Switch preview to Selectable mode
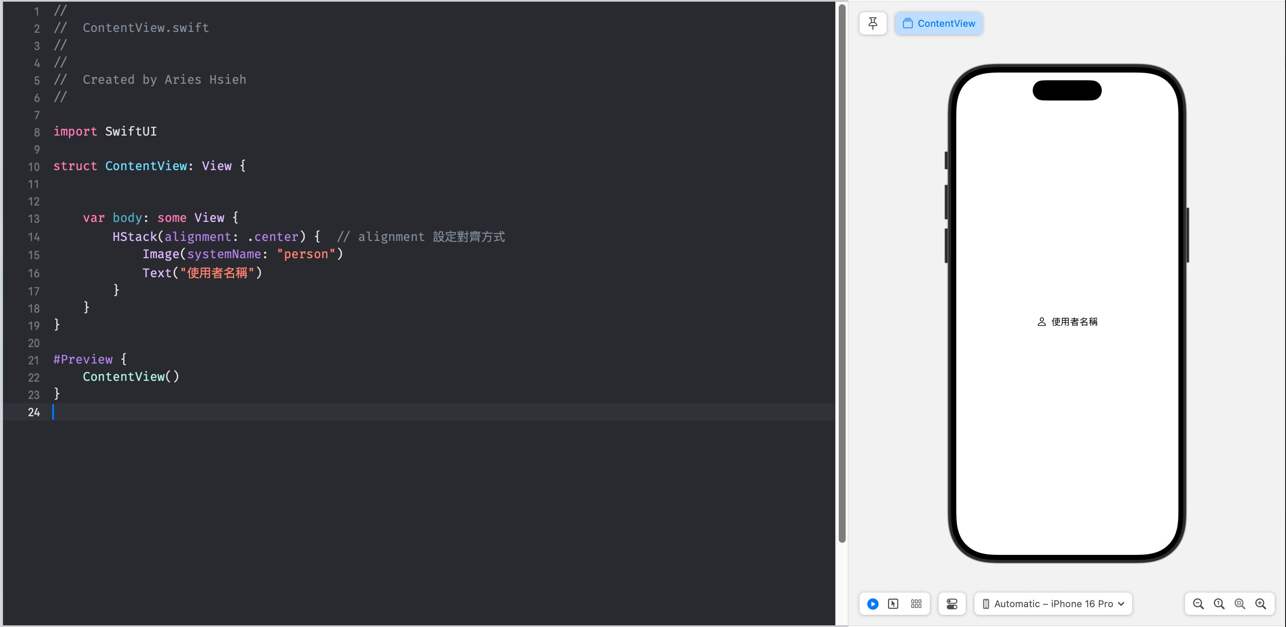The width and height of the screenshot is (1286, 627). click(894, 604)
